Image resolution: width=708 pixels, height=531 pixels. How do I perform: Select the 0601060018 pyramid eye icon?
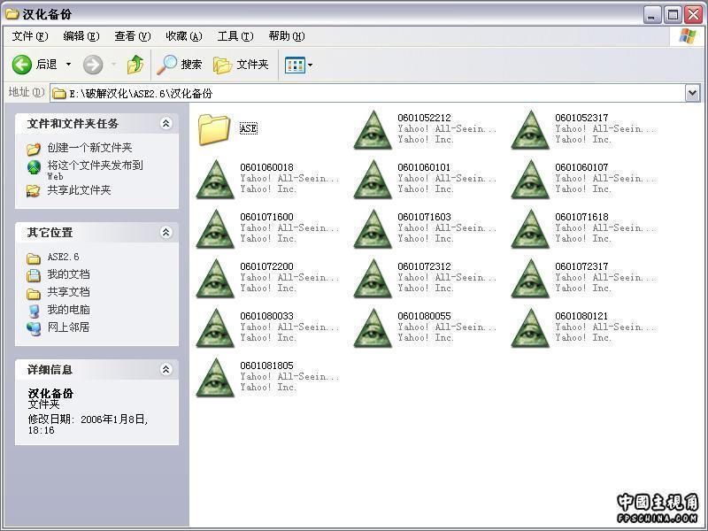[215, 180]
